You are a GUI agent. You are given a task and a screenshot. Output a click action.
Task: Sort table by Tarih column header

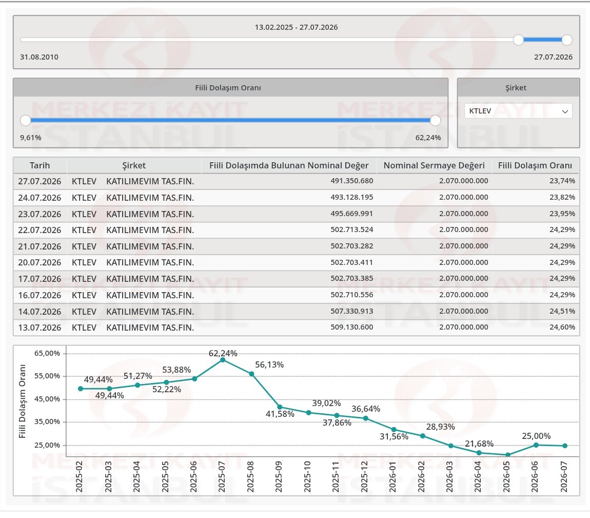pos(40,165)
